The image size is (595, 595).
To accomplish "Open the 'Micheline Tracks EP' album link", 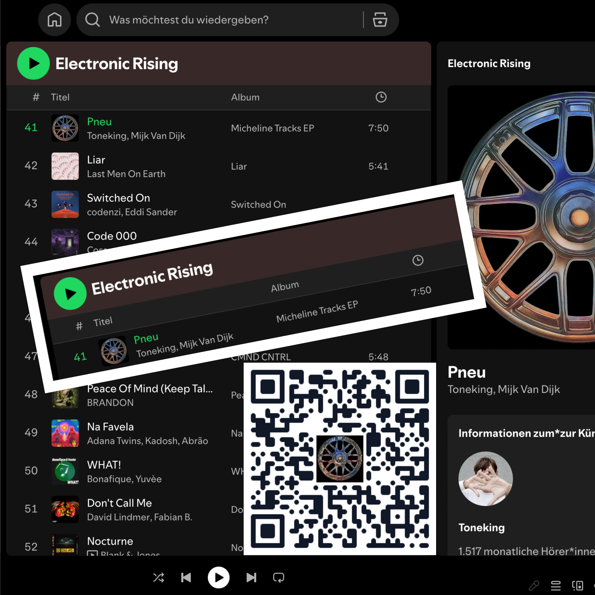I will (x=273, y=128).
